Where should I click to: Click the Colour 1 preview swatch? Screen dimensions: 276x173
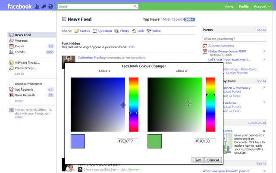point(78,142)
